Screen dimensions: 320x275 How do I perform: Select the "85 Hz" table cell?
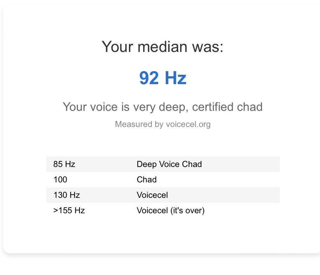(64, 164)
